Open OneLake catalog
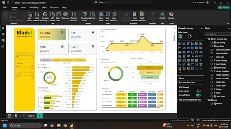The width and height of the screenshot is (231, 129). click(45, 17)
